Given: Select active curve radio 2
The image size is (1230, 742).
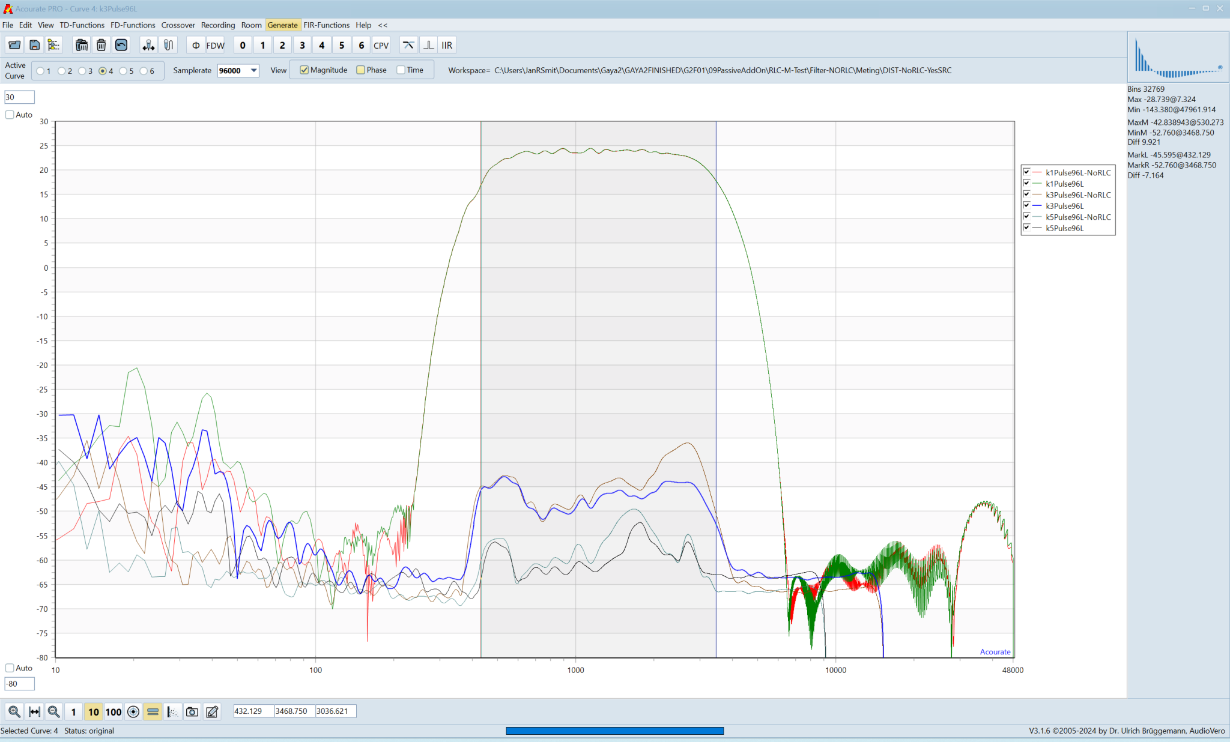Looking at the screenshot, I should [x=61, y=71].
